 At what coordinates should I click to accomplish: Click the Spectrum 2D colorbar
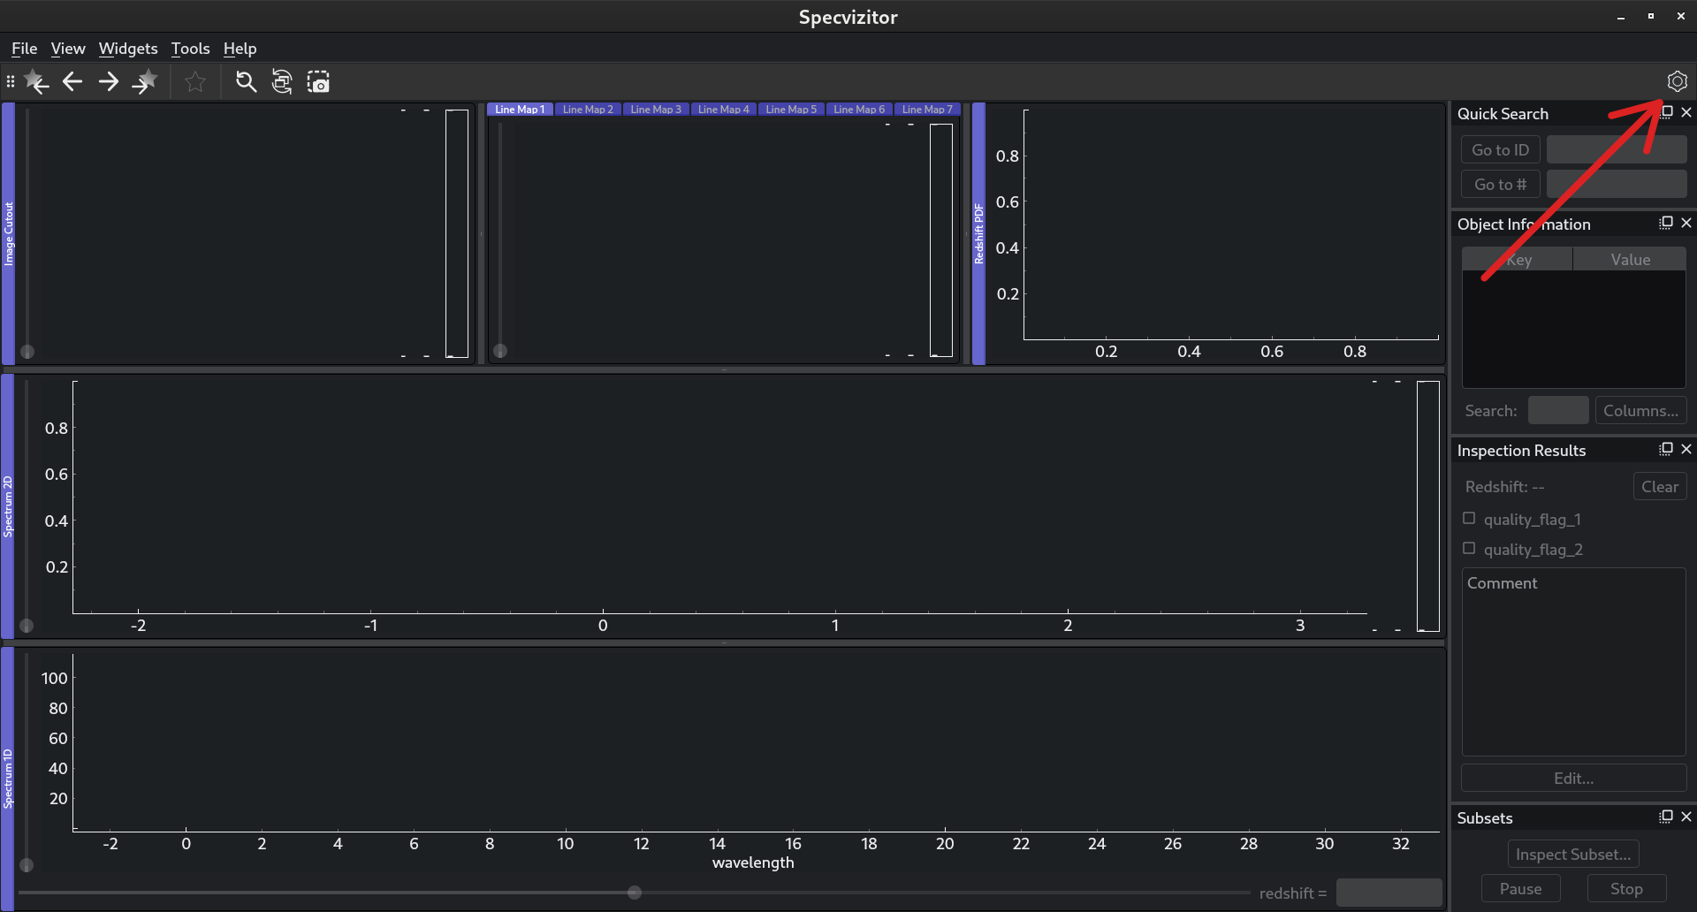click(x=1428, y=506)
